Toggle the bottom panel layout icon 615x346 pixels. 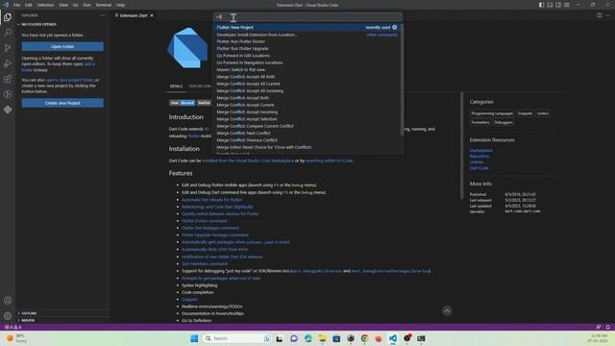coord(550,5)
